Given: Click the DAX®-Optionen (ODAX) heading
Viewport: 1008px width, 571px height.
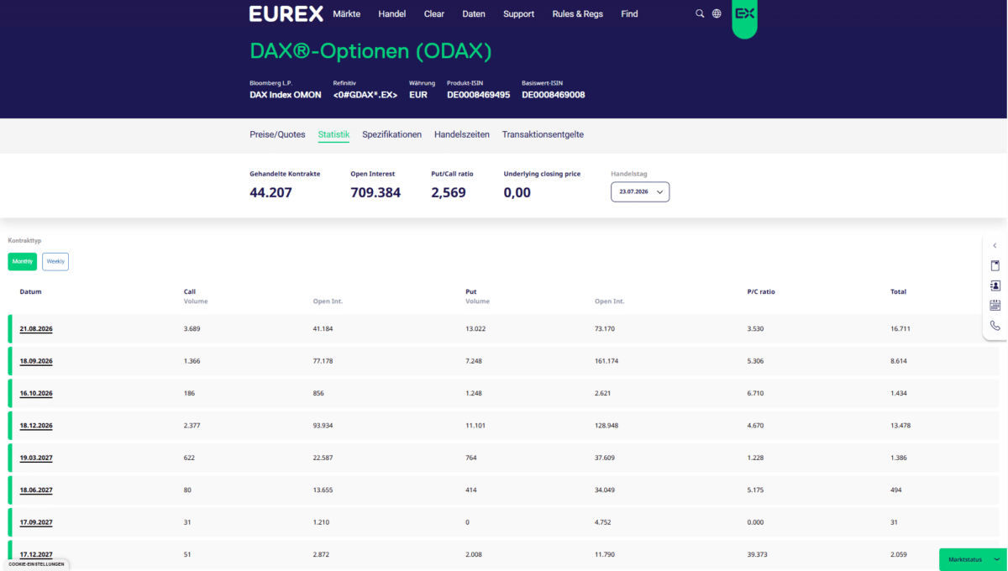Looking at the screenshot, I should click(370, 51).
